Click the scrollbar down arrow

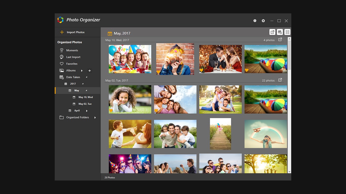pyautogui.click(x=290, y=172)
